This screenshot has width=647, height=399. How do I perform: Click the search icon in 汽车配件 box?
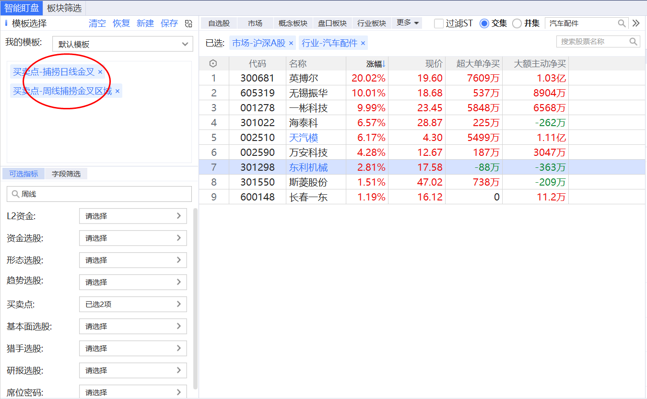pyautogui.click(x=622, y=23)
